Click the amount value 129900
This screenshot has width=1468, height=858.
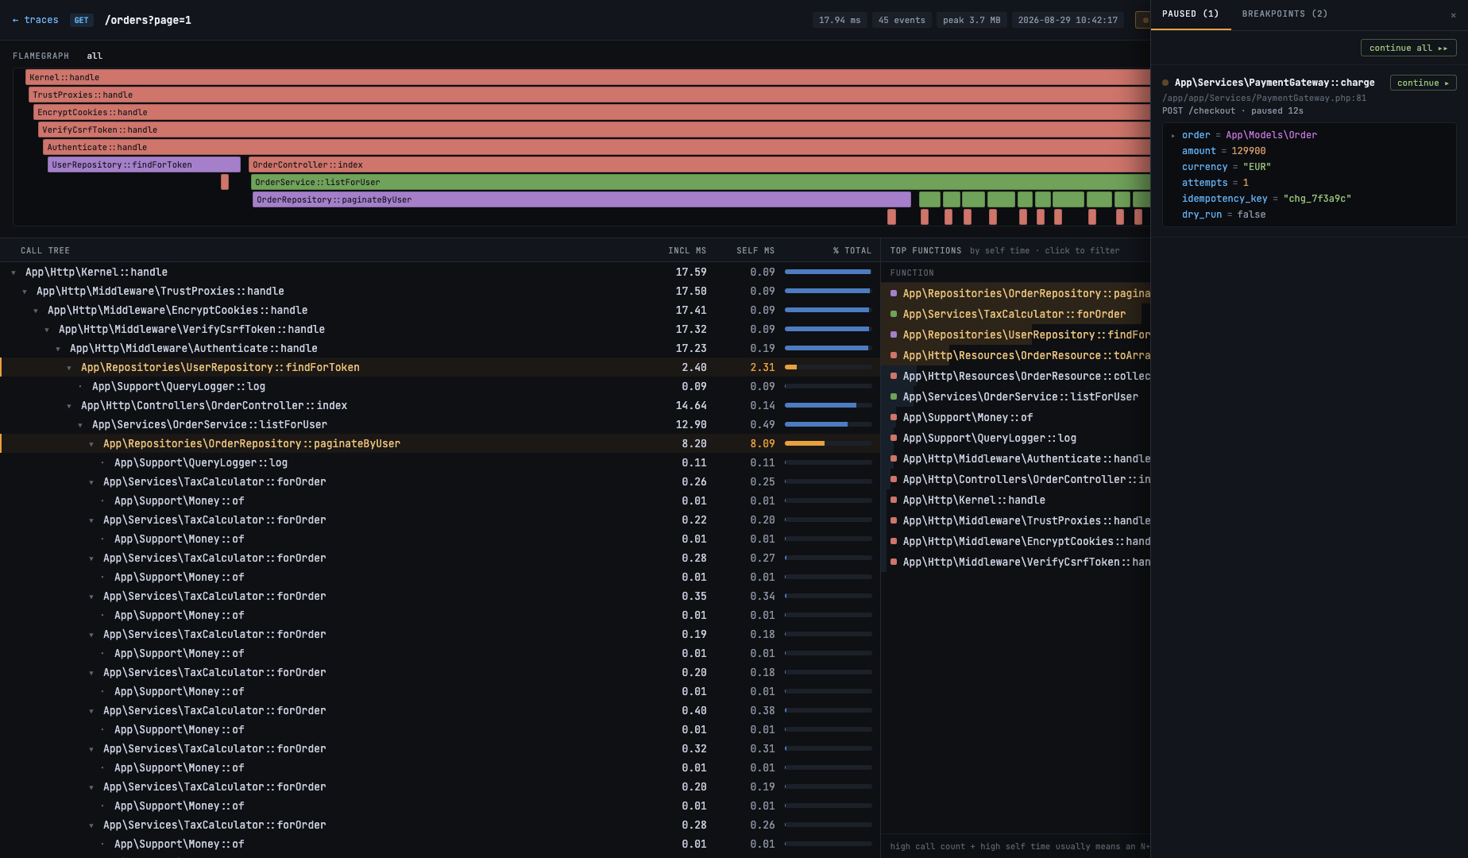(1249, 151)
